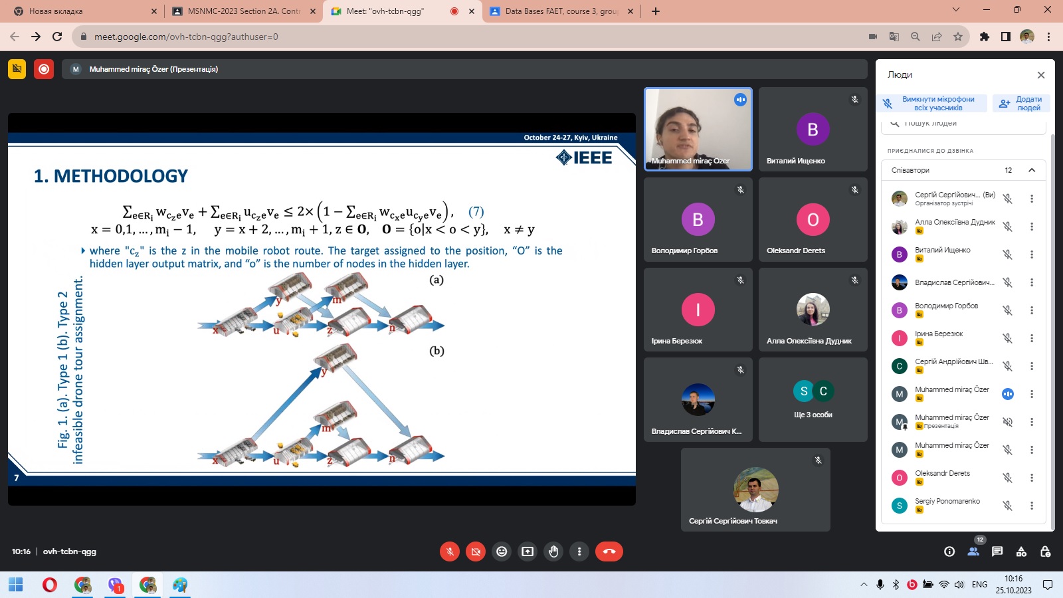Viewport: 1063px width, 598px height.
Task: Click the present screen icon
Action: pyautogui.click(x=528, y=551)
